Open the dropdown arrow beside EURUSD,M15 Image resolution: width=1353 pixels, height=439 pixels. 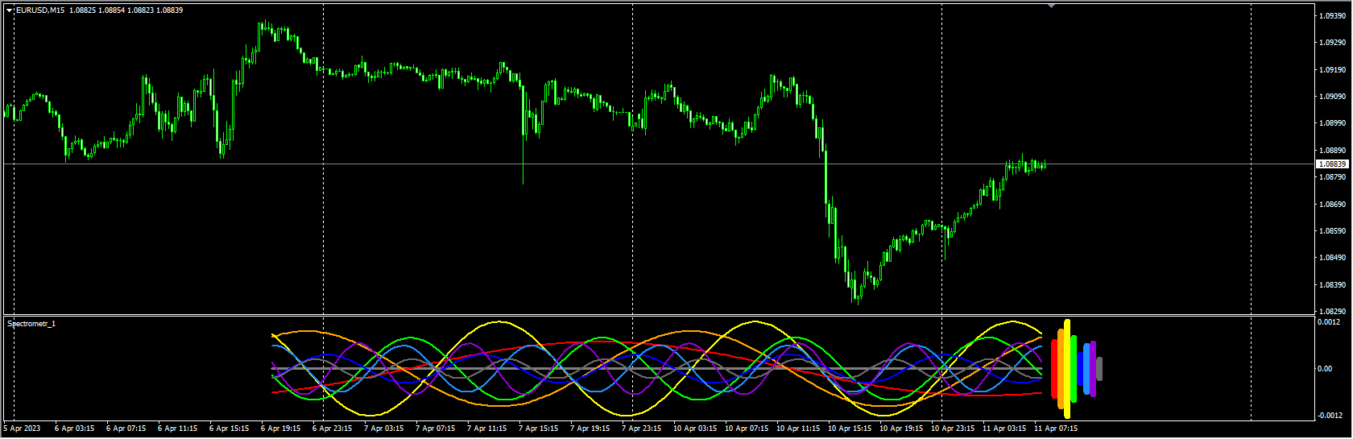tap(10, 10)
